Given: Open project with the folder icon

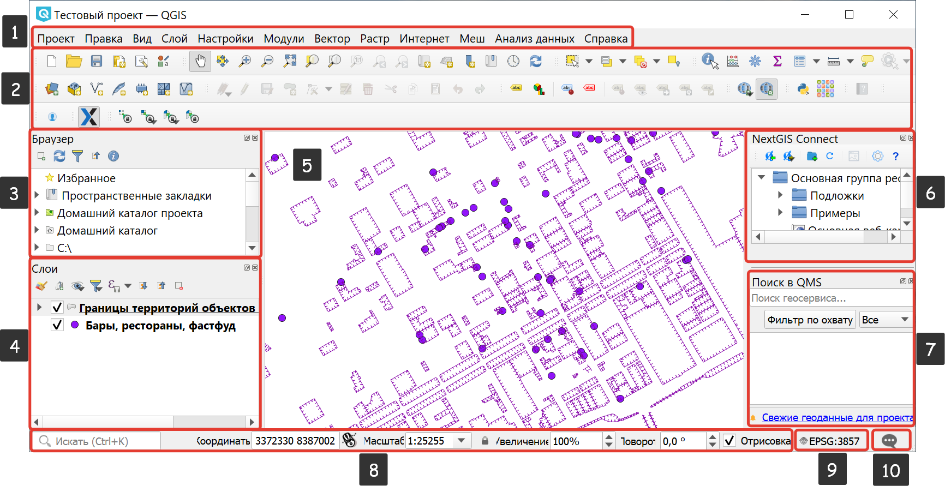Looking at the screenshot, I should pyautogui.click(x=74, y=61).
